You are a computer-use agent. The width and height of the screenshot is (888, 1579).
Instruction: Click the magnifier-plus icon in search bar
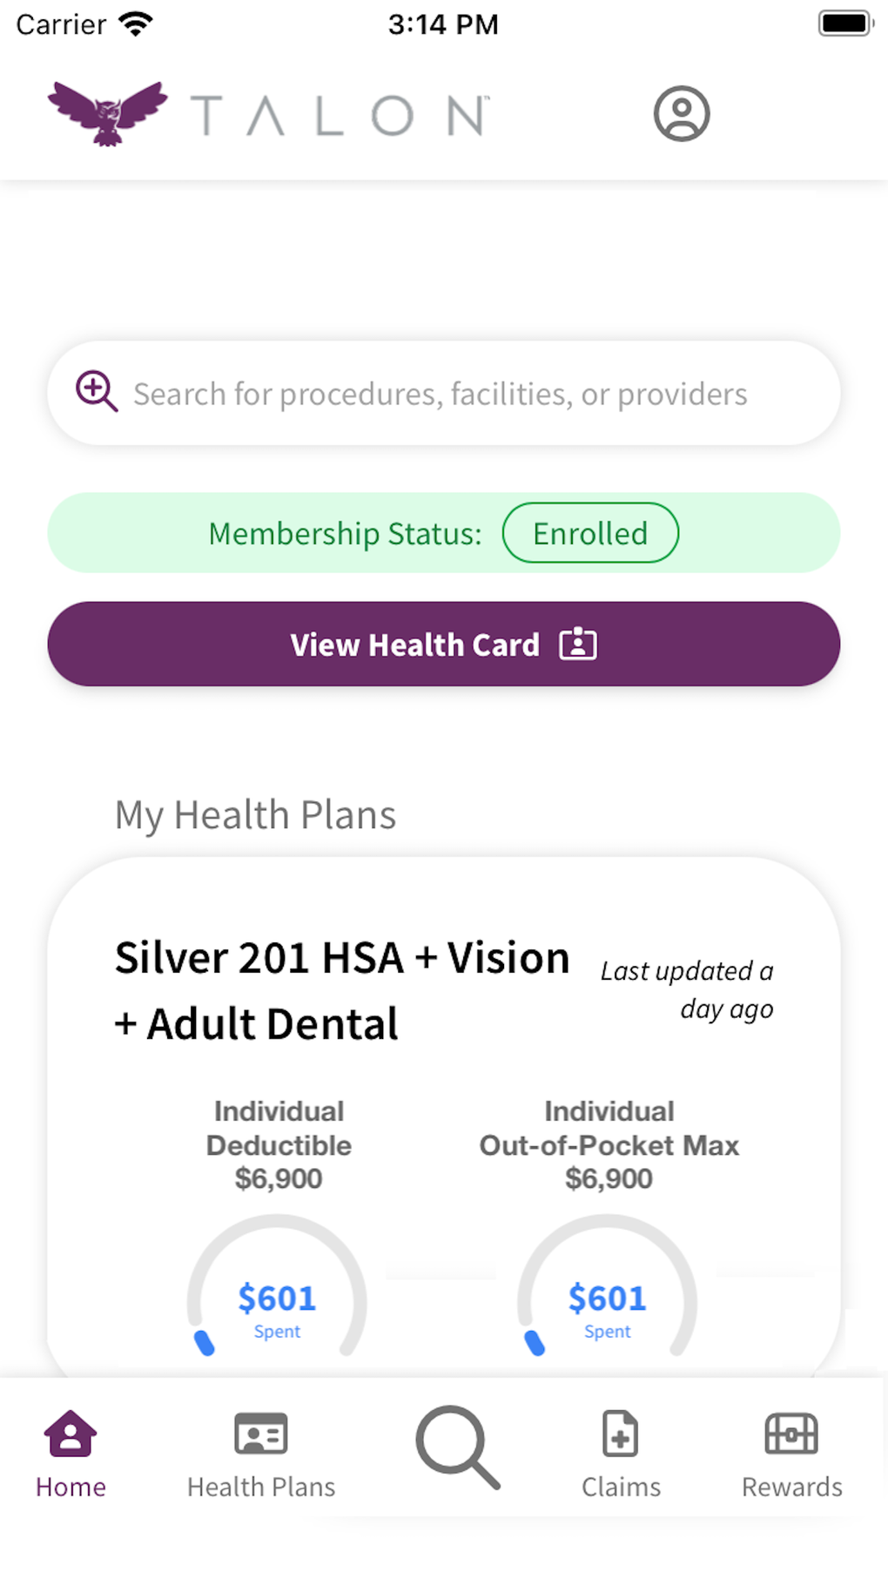pos(96,391)
